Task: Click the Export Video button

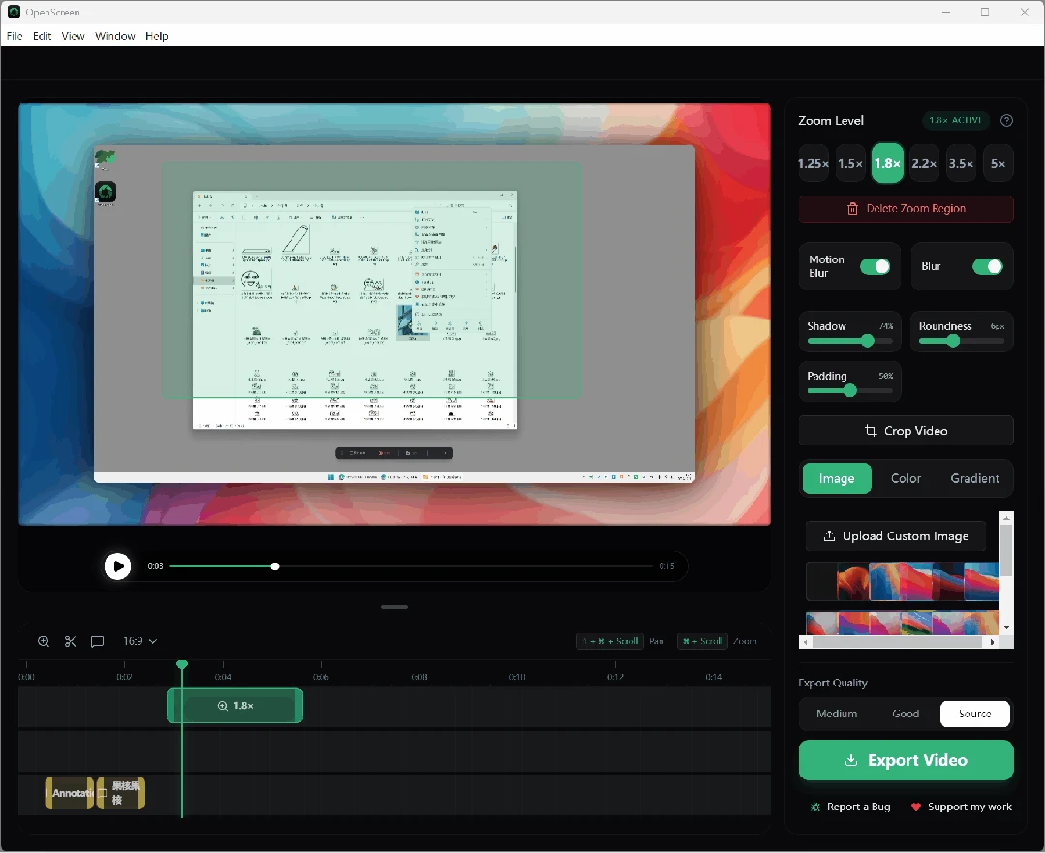Action: [907, 760]
